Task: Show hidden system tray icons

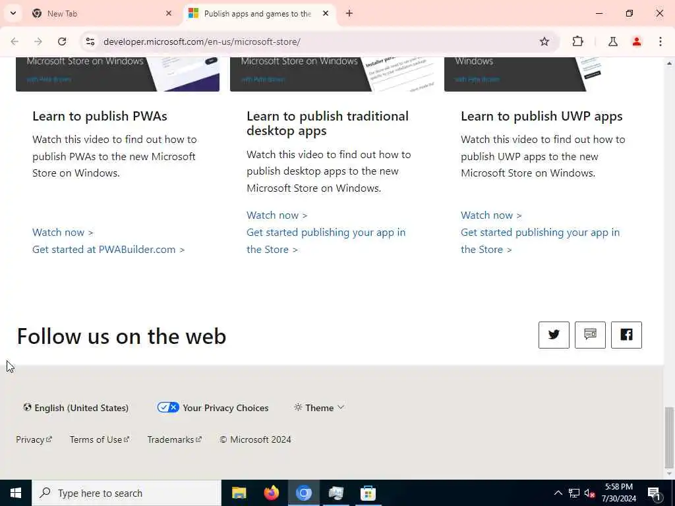Action: coord(558,493)
